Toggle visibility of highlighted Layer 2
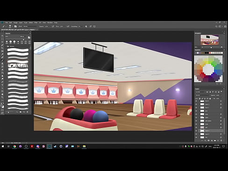 196,131
